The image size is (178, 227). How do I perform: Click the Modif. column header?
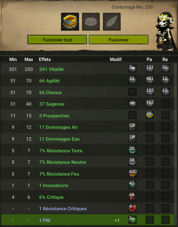tap(116, 59)
